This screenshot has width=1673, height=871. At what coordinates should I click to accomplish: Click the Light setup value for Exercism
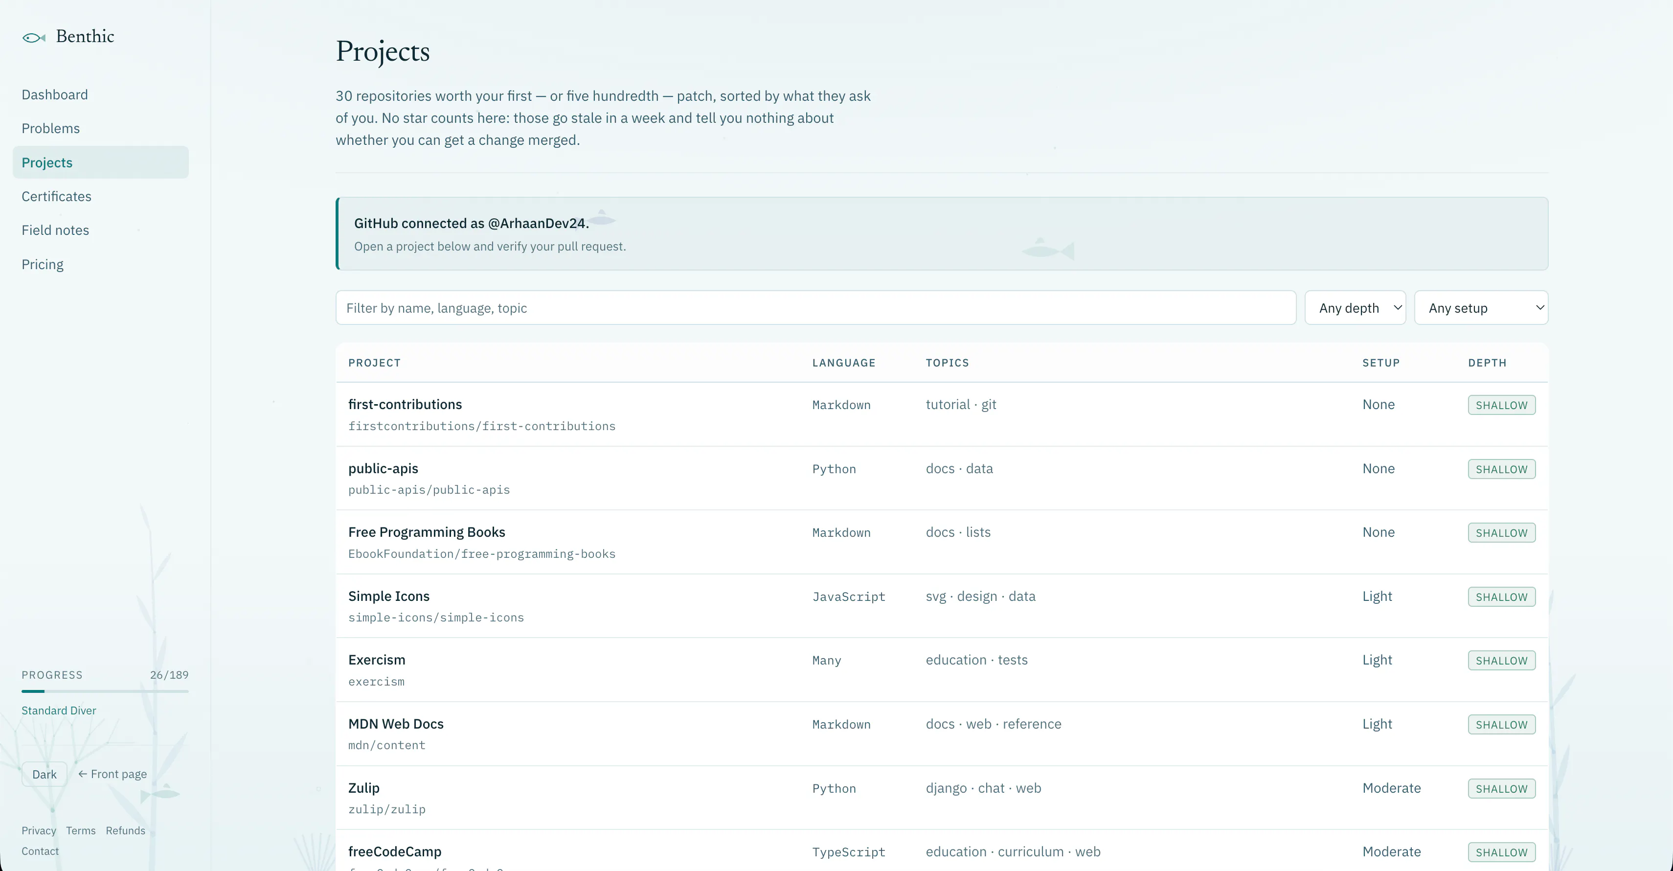pos(1378,660)
